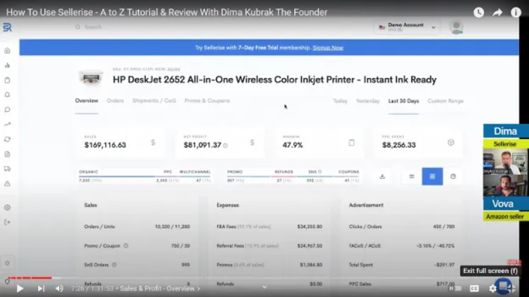529x297 pixels.
Task: Click the video progress bar
Action: (263, 278)
